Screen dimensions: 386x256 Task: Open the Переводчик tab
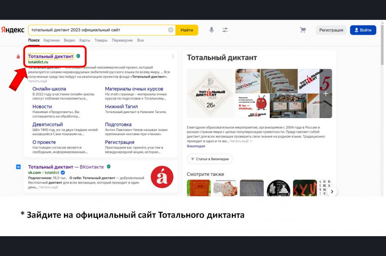click(x=122, y=40)
